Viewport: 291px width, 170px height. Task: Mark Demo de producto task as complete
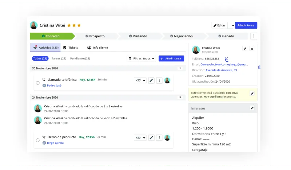coord(38,140)
